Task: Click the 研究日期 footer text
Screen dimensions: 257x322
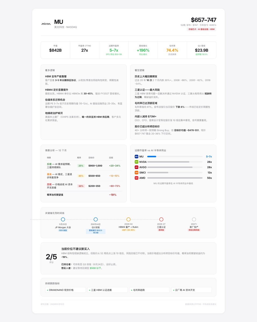Action: click(52, 304)
